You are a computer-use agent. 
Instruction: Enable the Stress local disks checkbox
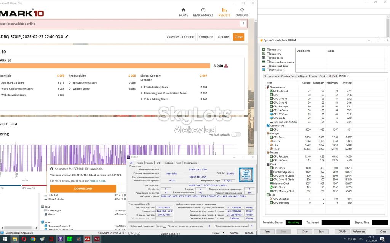click(x=268, y=66)
